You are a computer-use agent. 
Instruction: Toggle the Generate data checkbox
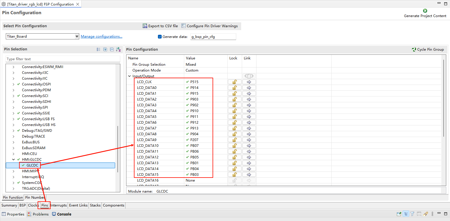[x=160, y=37]
